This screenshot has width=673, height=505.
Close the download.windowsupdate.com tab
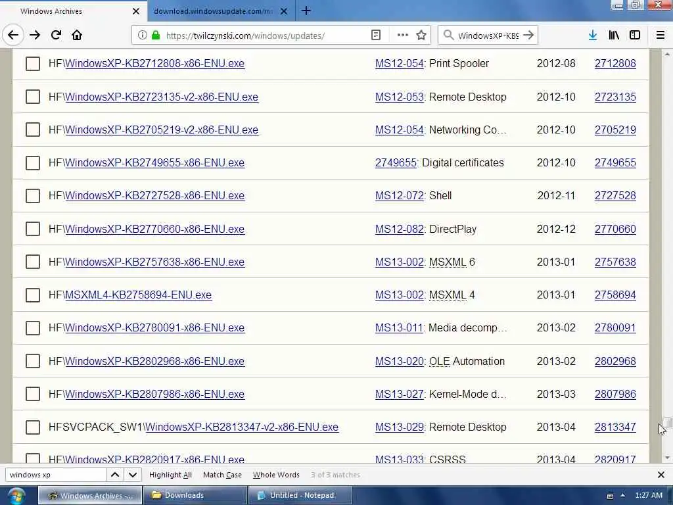click(x=284, y=11)
